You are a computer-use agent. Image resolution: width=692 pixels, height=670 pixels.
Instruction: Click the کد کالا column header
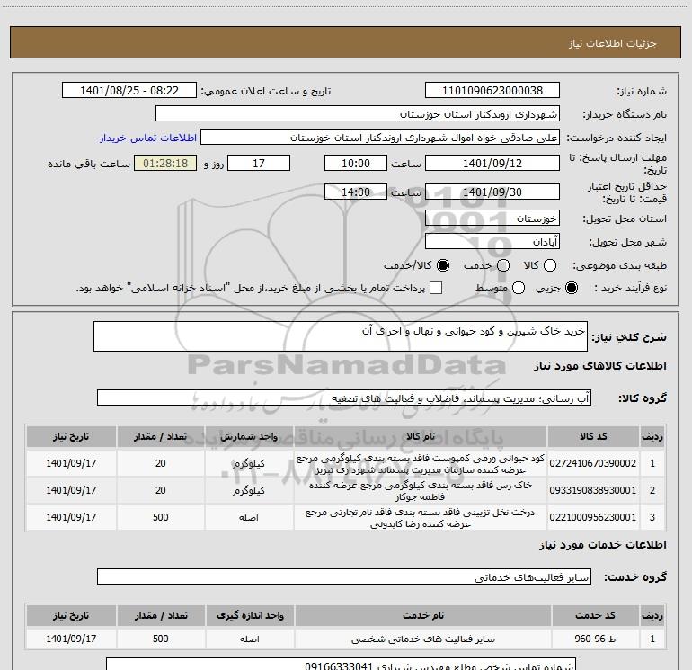point(593,437)
